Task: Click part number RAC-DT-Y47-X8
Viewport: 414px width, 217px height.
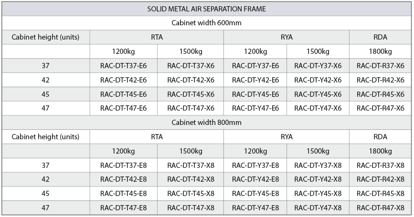Action: (x=318, y=208)
